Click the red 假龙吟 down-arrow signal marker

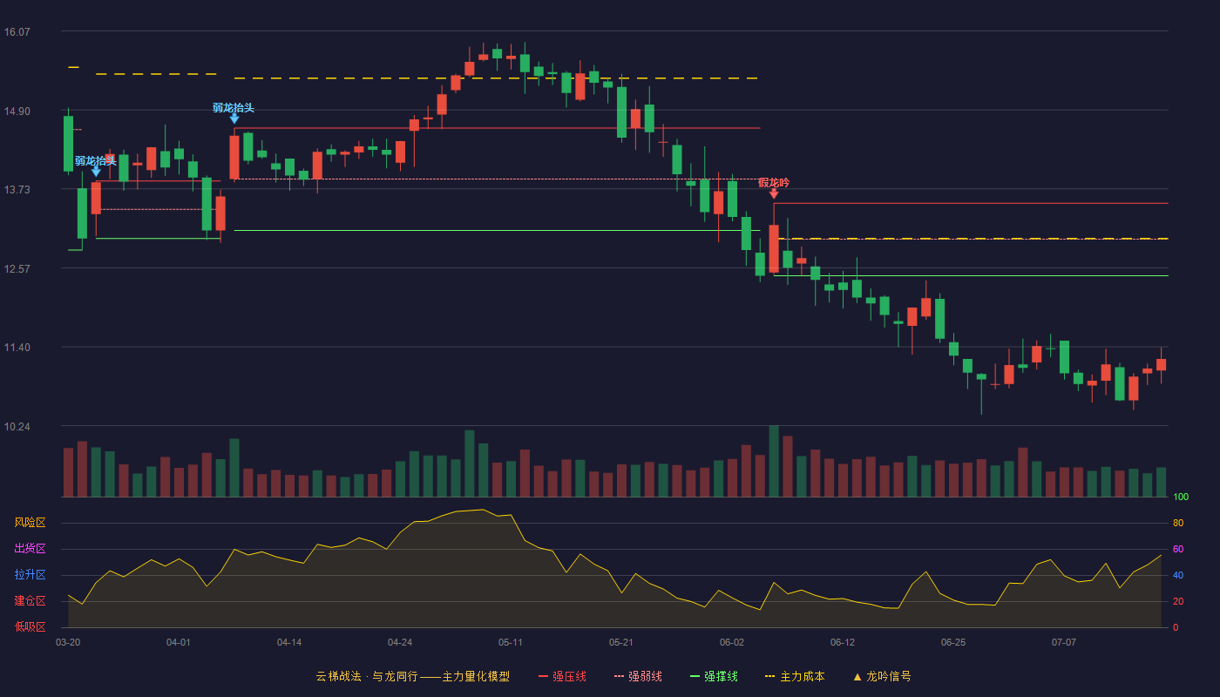coord(774,193)
